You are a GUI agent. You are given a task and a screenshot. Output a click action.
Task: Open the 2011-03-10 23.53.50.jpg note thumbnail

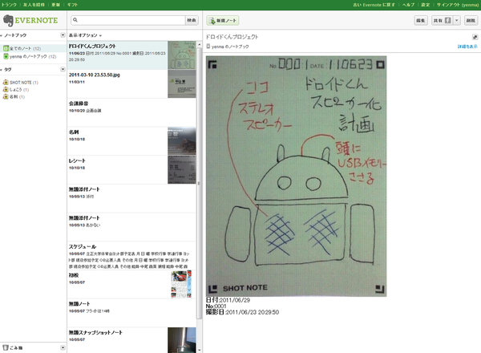point(182,83)
